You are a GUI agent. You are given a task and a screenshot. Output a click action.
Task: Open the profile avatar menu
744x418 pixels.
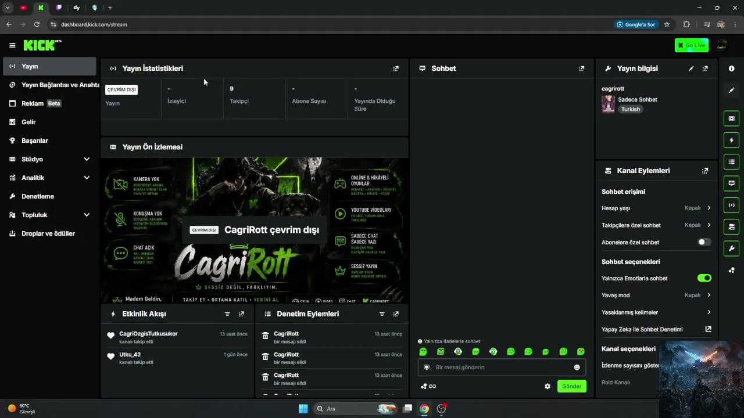click(x=722, y=45)
